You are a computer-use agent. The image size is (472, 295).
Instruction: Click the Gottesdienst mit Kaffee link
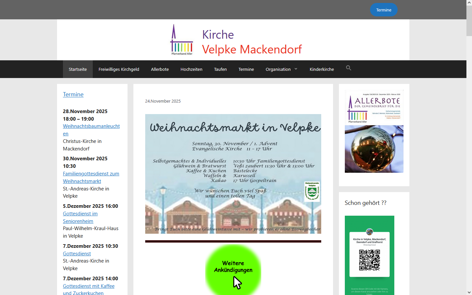click(88, 286)
